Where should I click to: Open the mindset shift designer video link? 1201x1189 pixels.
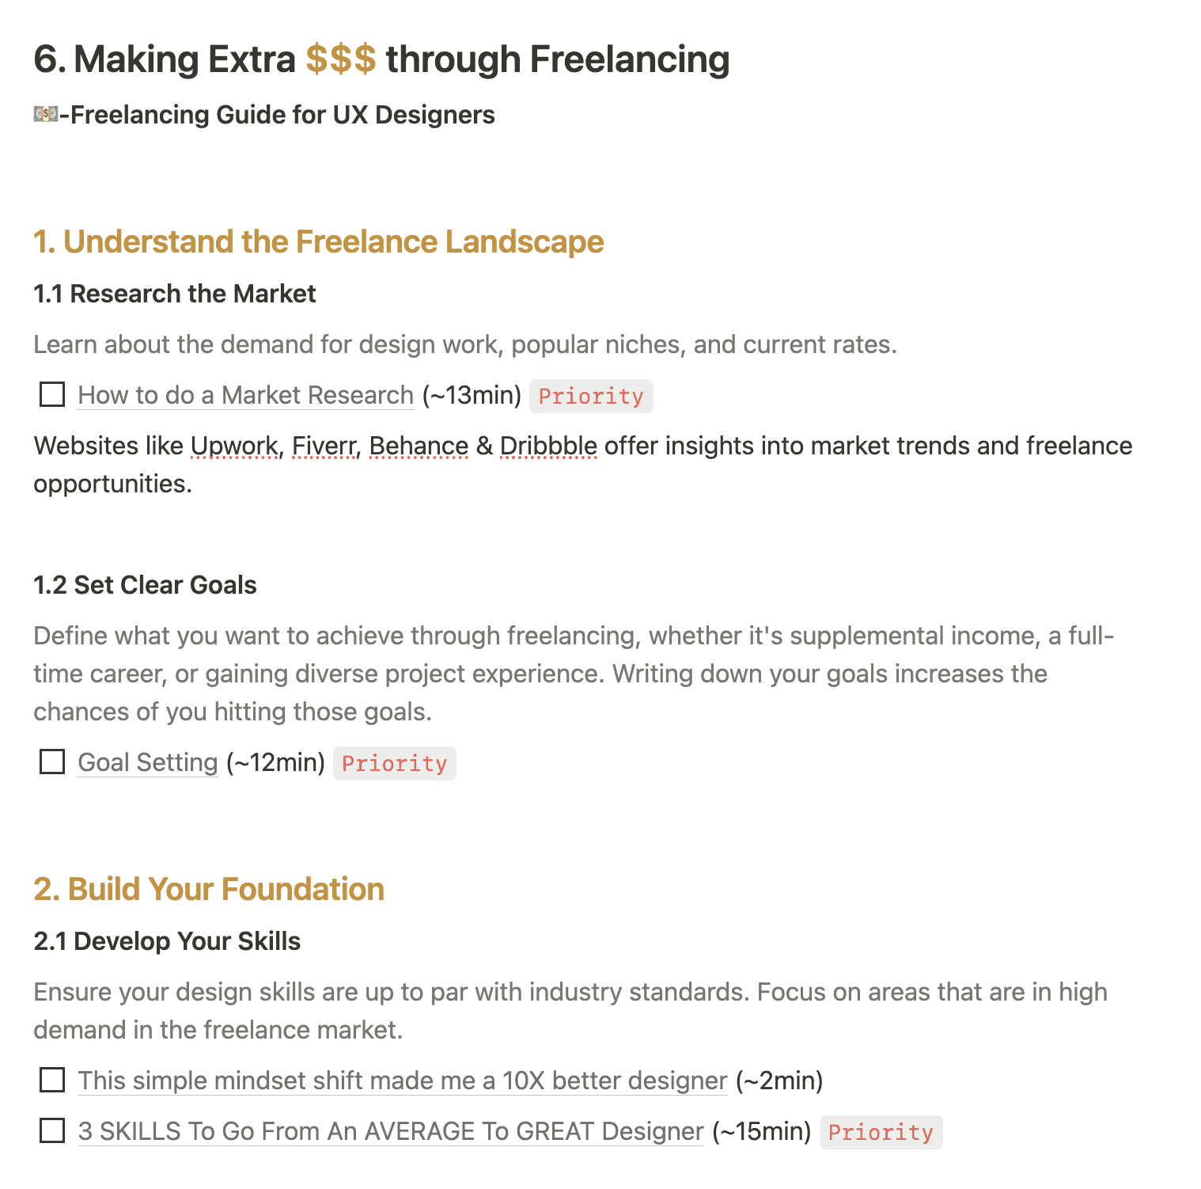point(401,1080)
